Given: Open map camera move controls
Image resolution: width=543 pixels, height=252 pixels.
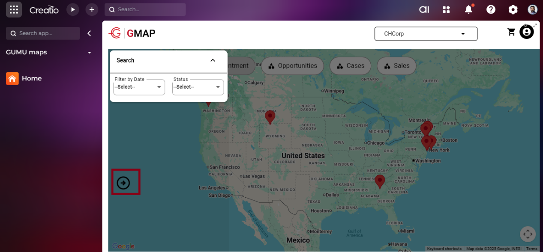Looking at the screenshot, I should click(528, 234).
